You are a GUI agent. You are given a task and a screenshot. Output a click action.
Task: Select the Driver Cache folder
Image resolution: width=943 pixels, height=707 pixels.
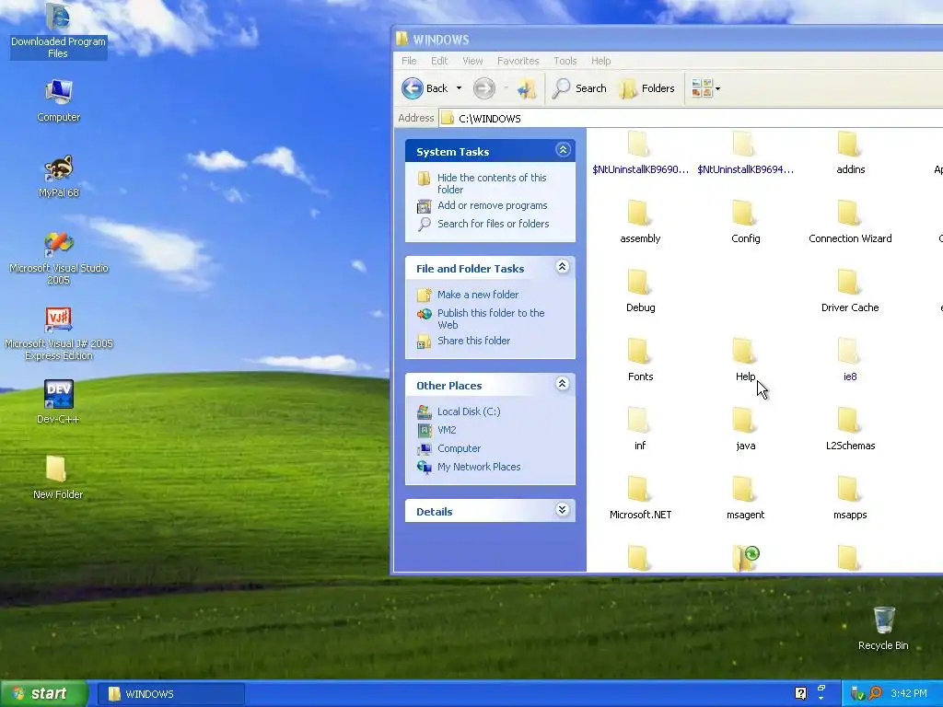(850, 292)
